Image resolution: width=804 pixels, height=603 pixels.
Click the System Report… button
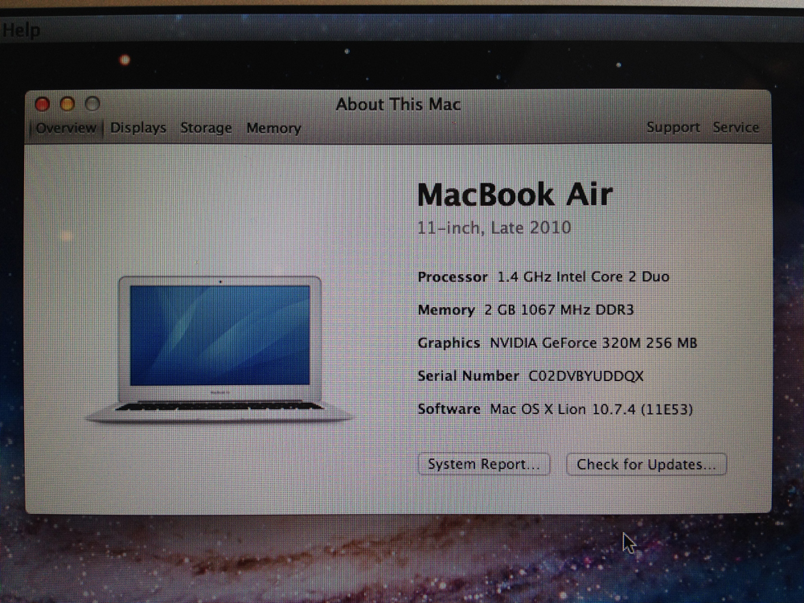(x=484, y=464)
